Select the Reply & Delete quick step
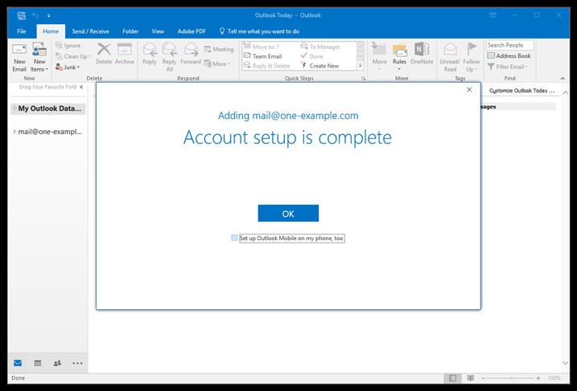 pos(267,66)
